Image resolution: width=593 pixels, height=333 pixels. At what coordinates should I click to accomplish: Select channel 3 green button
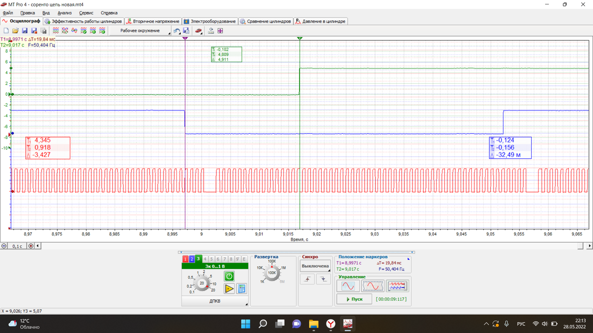point(198,259)
